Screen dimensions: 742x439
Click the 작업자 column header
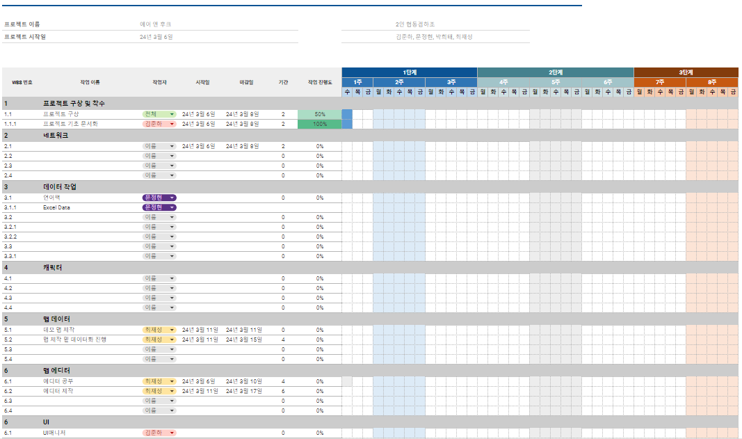pos(159,82)
